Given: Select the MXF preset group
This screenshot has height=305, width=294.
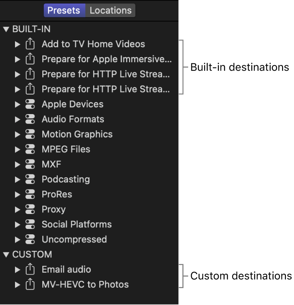Looking at the screenshot, I should coord(52,164).
